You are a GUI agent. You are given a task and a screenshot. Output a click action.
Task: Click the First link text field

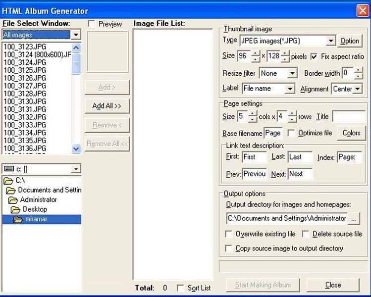pos(255,157)
